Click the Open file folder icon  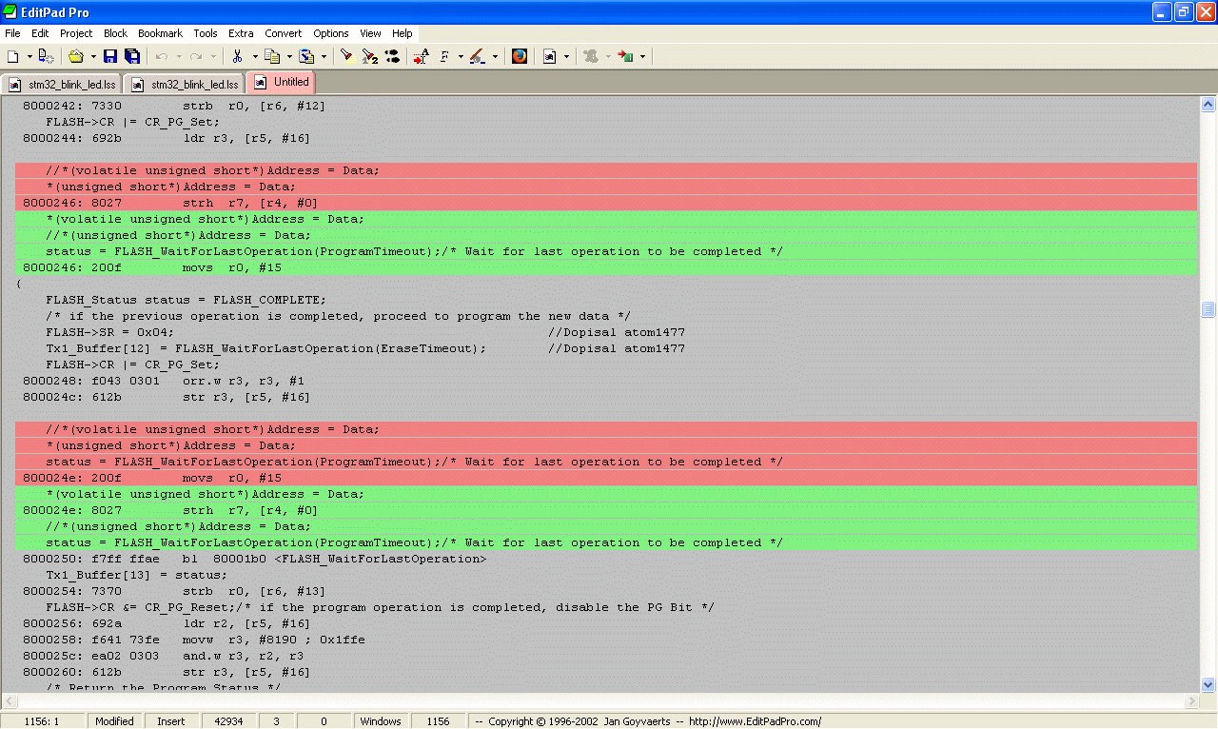click(x=76, y=57)
